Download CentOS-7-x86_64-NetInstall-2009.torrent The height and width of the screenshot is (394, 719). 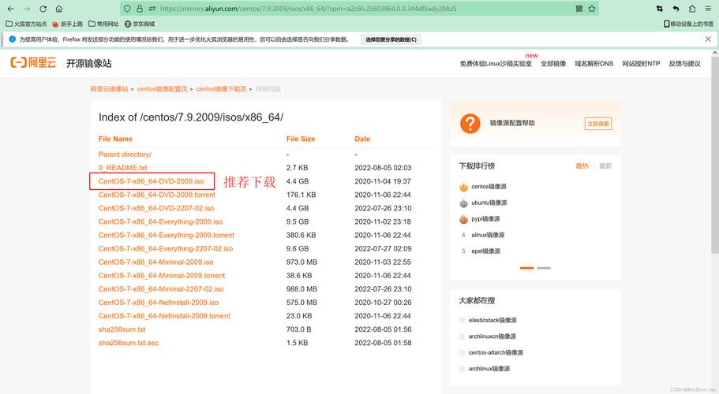164,316
